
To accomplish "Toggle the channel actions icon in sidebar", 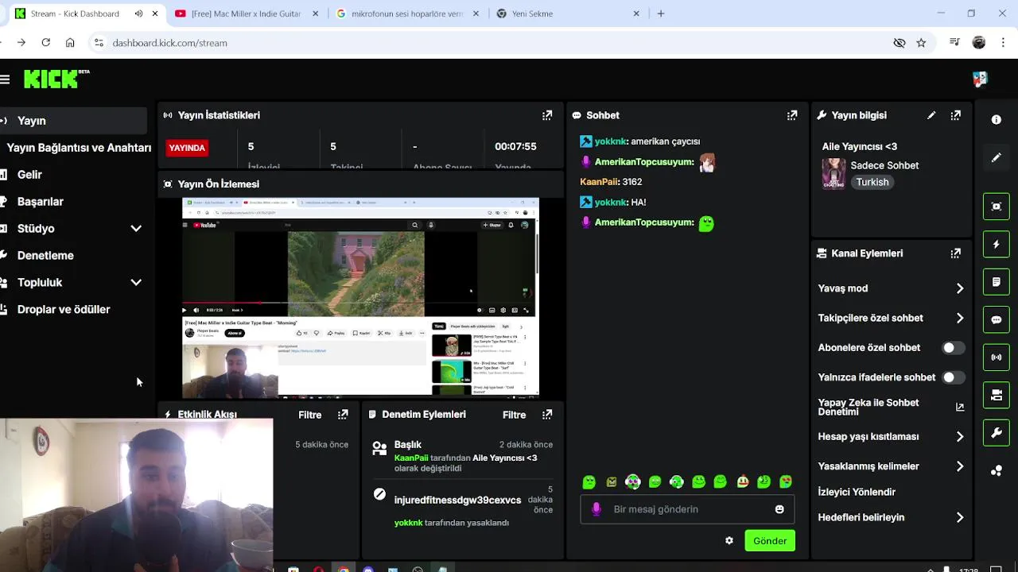I will [997, 395].
